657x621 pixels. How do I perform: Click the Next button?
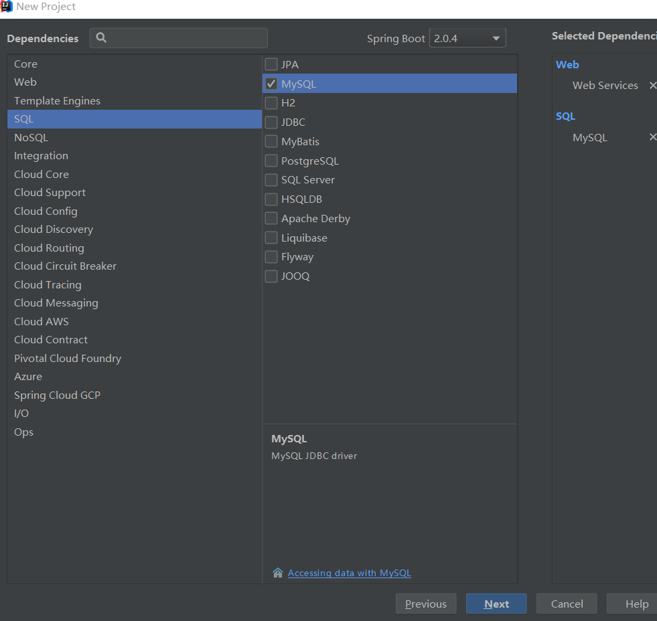click(x=496, y=604)
